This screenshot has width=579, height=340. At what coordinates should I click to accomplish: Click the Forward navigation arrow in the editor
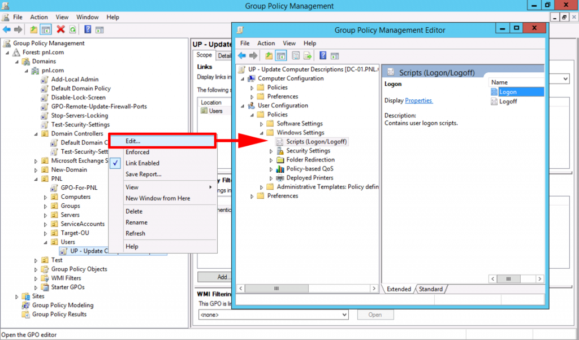coord(253,55)
